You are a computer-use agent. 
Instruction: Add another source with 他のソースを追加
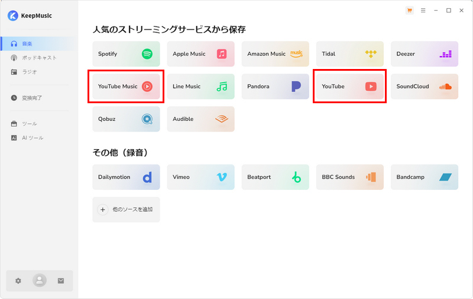point(126,210)
